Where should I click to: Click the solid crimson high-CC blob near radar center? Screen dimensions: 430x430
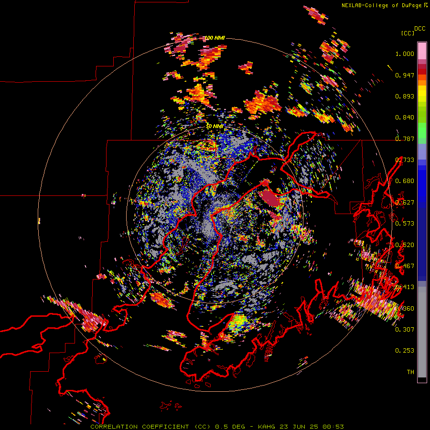click(271, 199)
